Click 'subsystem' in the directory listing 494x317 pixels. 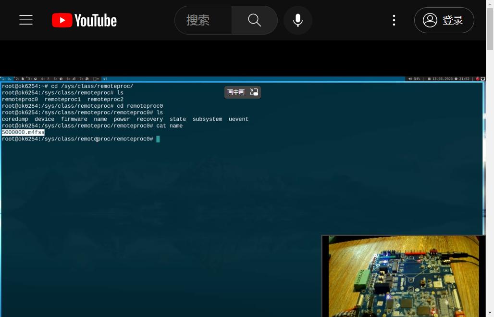coord(207,119)
